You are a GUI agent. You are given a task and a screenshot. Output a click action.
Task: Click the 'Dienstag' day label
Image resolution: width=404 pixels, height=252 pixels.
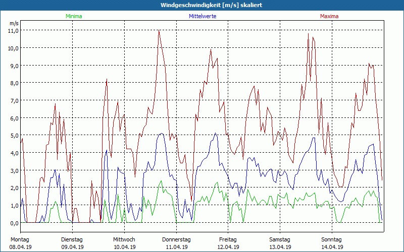click(72, 239)
